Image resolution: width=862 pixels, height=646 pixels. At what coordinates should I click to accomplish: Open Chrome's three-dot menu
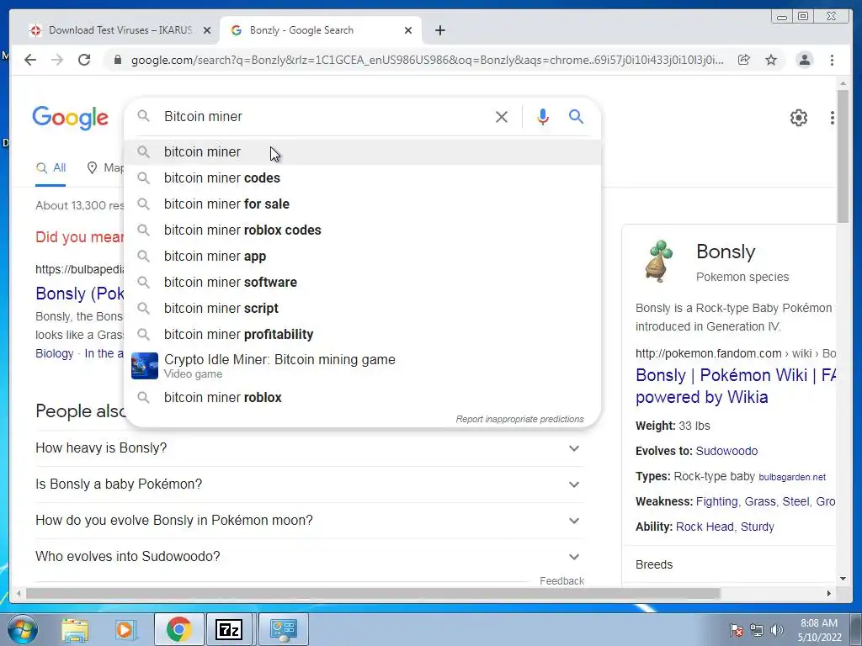[832, 60]
